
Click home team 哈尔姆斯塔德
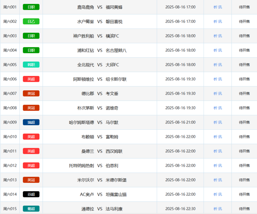81,122
